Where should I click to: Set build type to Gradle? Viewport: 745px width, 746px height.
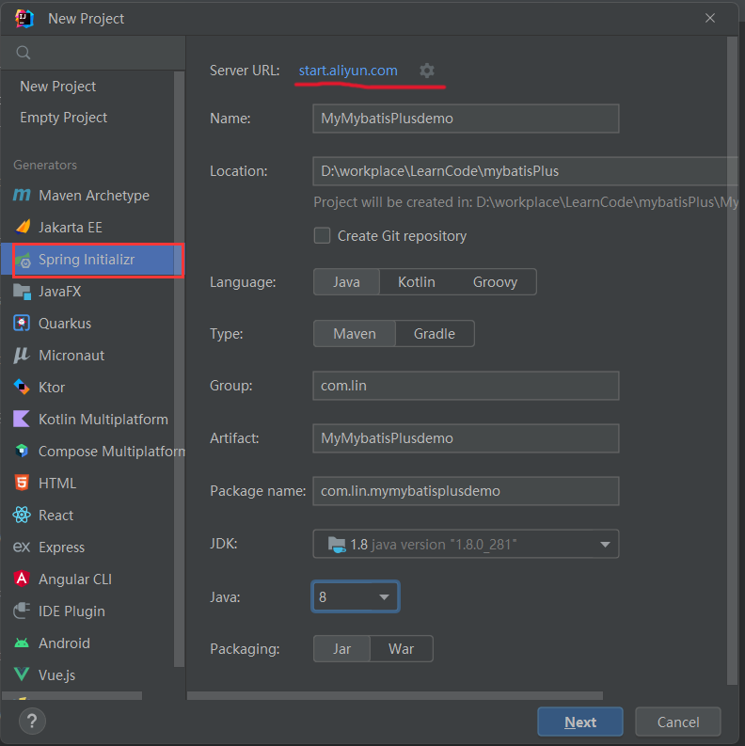435,334
